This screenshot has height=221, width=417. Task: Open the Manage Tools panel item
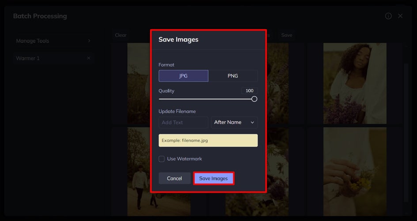pyautogui.click(x=53, y=41)
